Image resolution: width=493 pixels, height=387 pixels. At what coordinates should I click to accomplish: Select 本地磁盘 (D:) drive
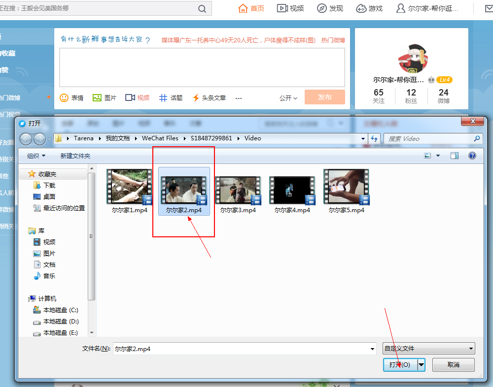point(56,322)
